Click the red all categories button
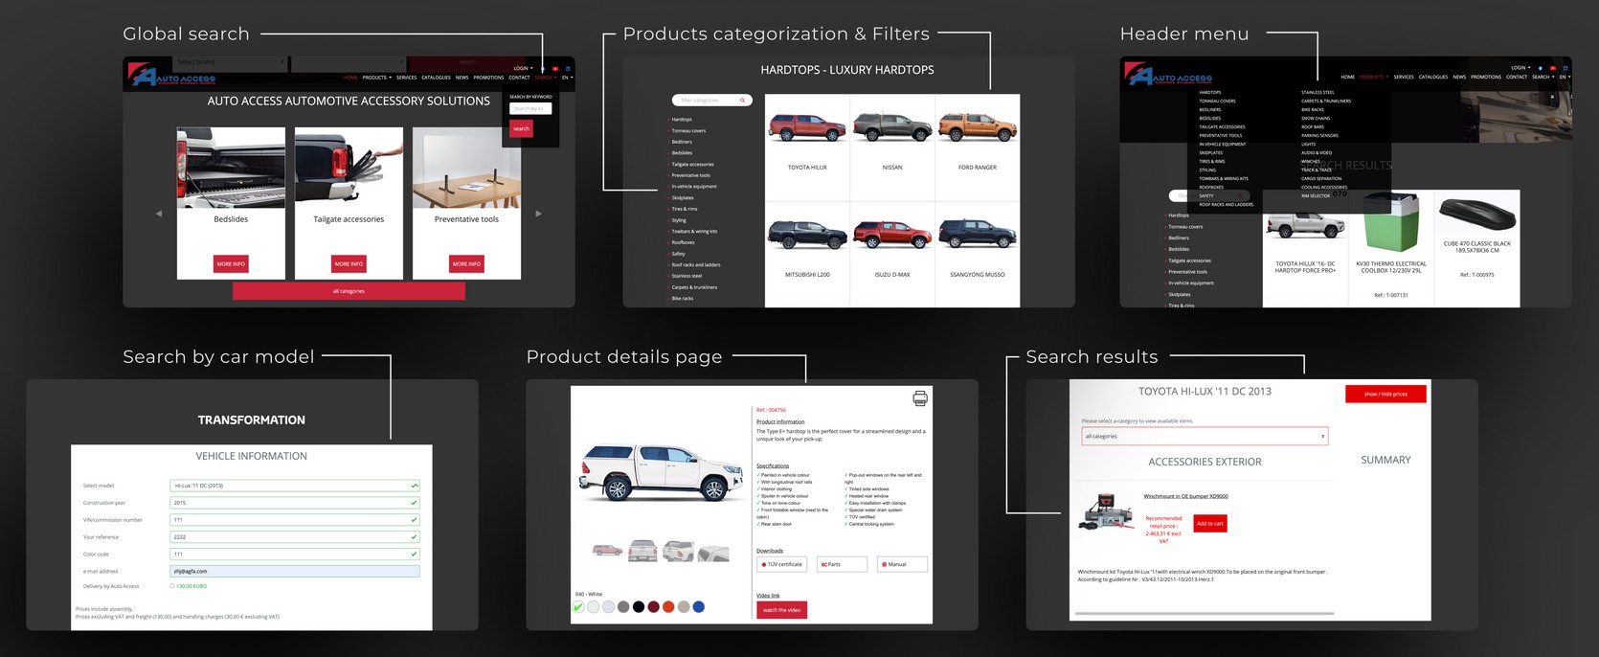 click(349, 290)
